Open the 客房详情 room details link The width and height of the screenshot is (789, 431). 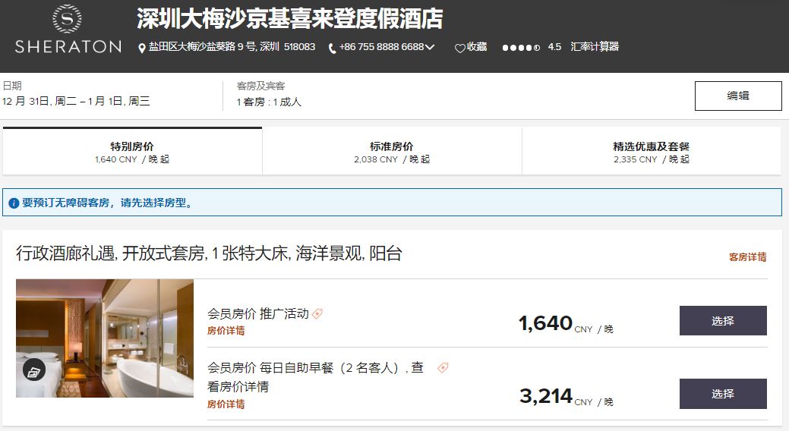point(748,257)
